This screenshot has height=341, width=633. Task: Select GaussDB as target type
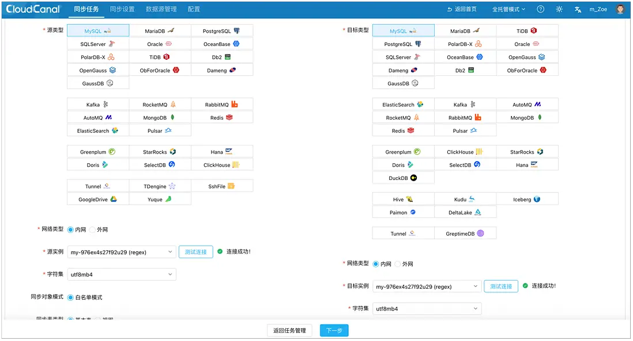click(x=404, y=83)
